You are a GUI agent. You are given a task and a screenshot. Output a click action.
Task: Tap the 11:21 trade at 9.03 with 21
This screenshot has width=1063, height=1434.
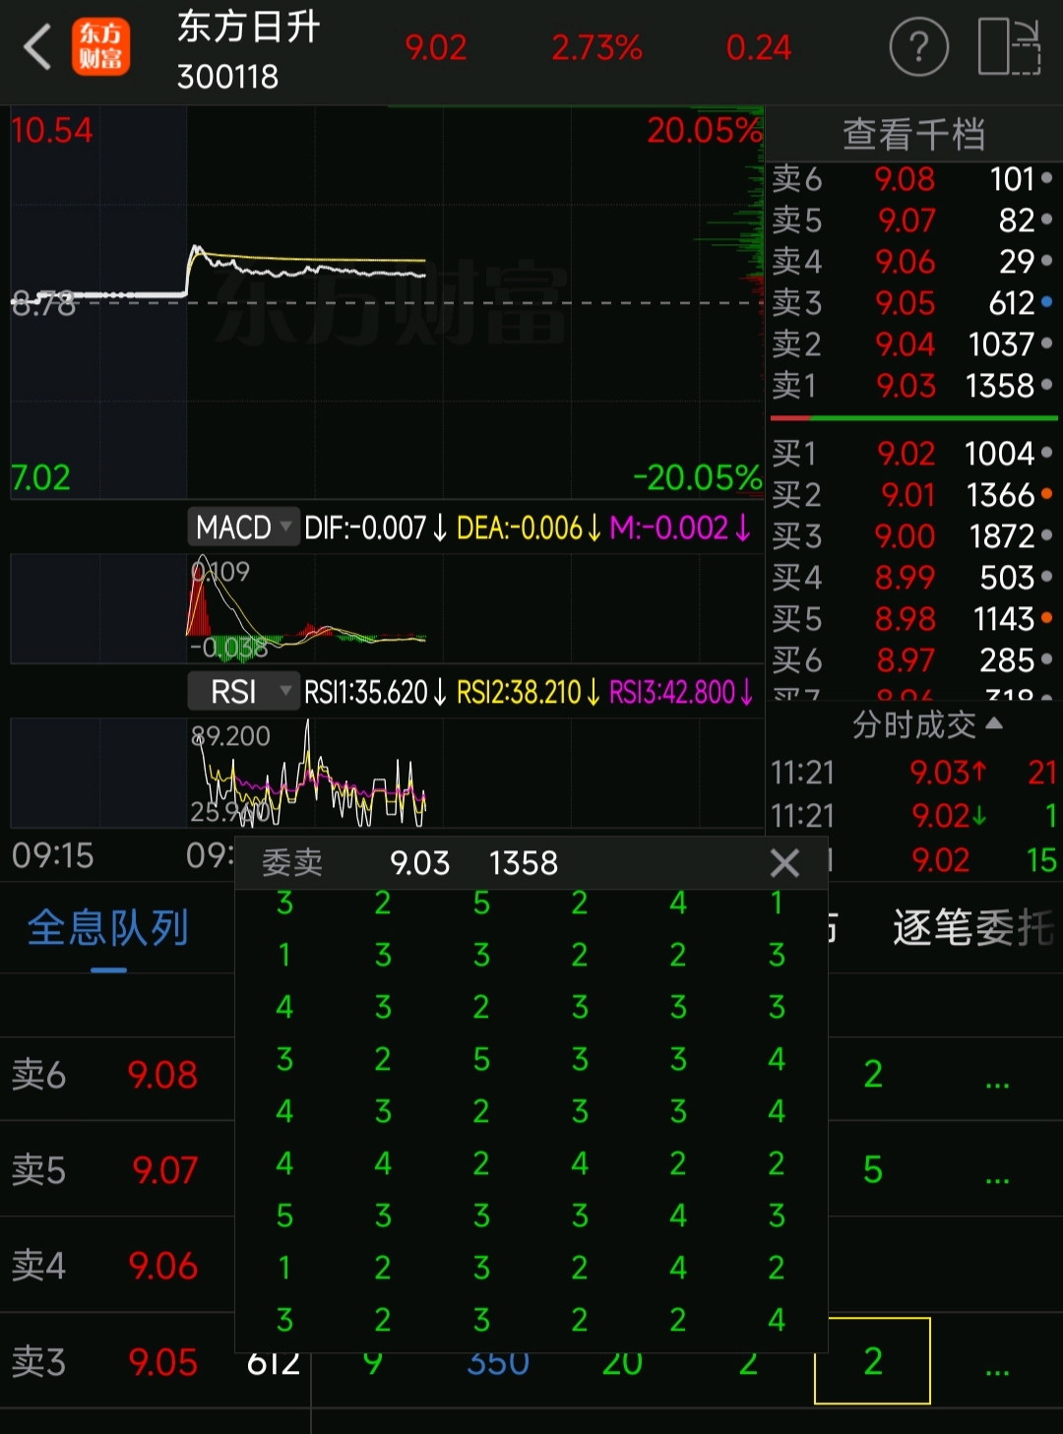tap(913, 773)
